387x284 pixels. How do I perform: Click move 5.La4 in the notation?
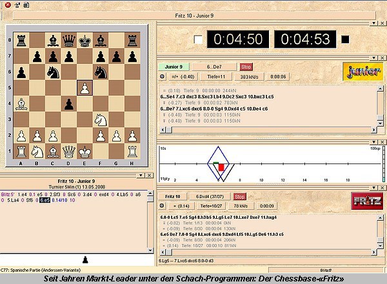pyautogui.click(x=13, y=200)
